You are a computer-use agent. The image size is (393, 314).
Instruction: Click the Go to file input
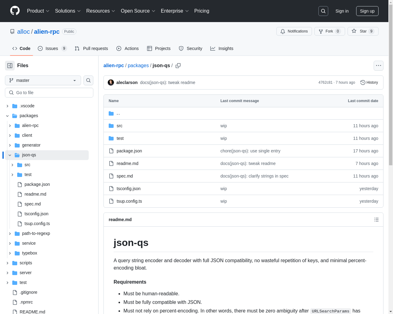pyautogui.click(x=49, y=93)
